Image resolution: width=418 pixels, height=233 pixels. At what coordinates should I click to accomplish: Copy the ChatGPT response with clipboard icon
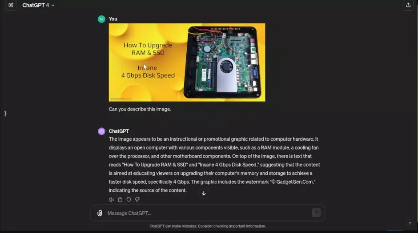(x=120, y=199)
